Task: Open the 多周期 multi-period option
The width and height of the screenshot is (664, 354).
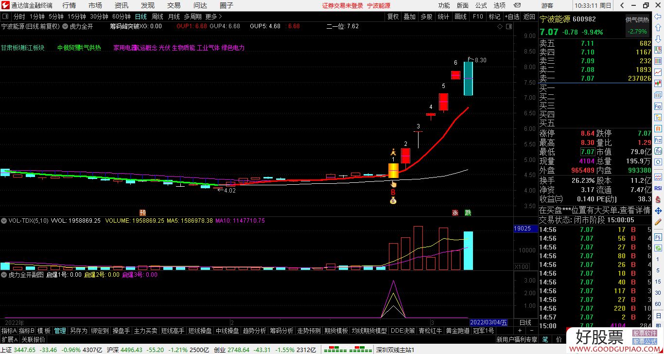Action: 192,17
